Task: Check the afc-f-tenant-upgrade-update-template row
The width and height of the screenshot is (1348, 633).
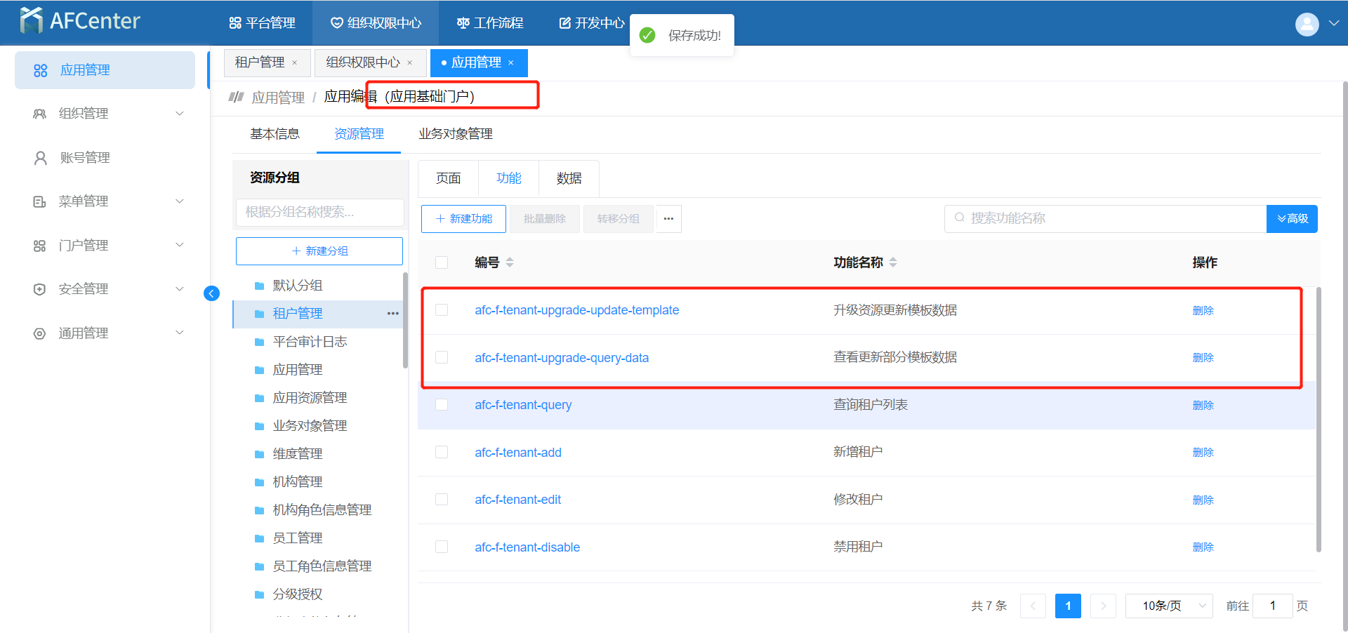Action: (442, 310)
